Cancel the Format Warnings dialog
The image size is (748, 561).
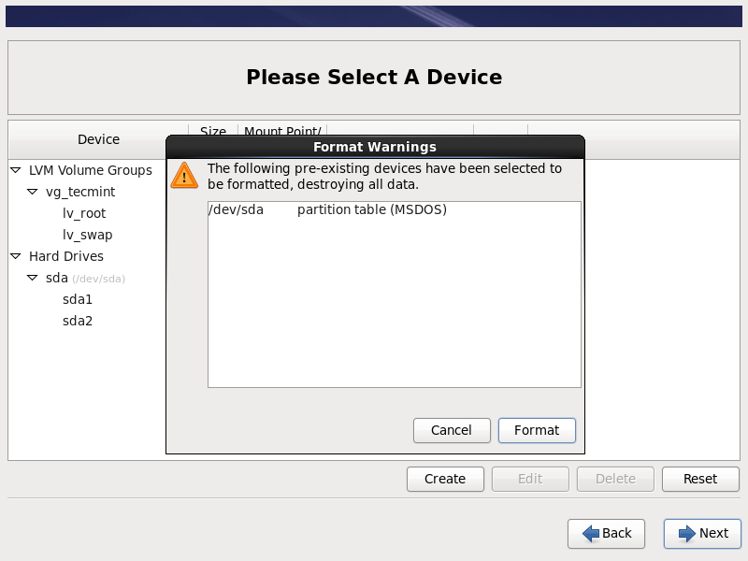tap(452, 430)
